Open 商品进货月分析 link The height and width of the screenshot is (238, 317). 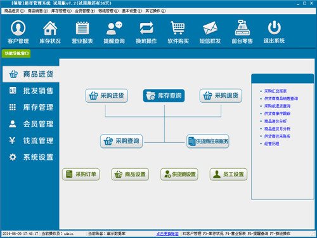pos(277,129)
